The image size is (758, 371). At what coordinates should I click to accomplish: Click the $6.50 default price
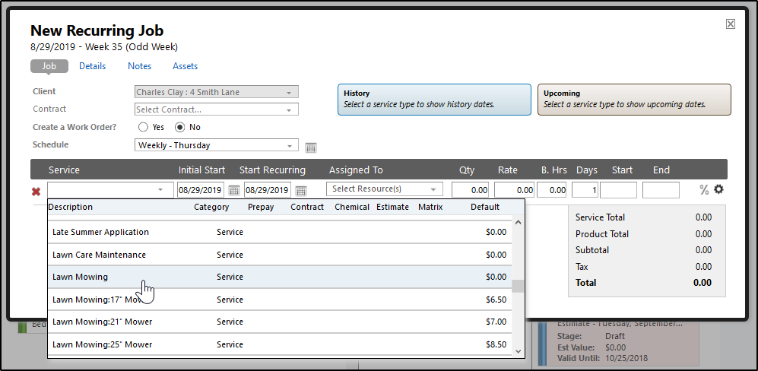point(496,300)
